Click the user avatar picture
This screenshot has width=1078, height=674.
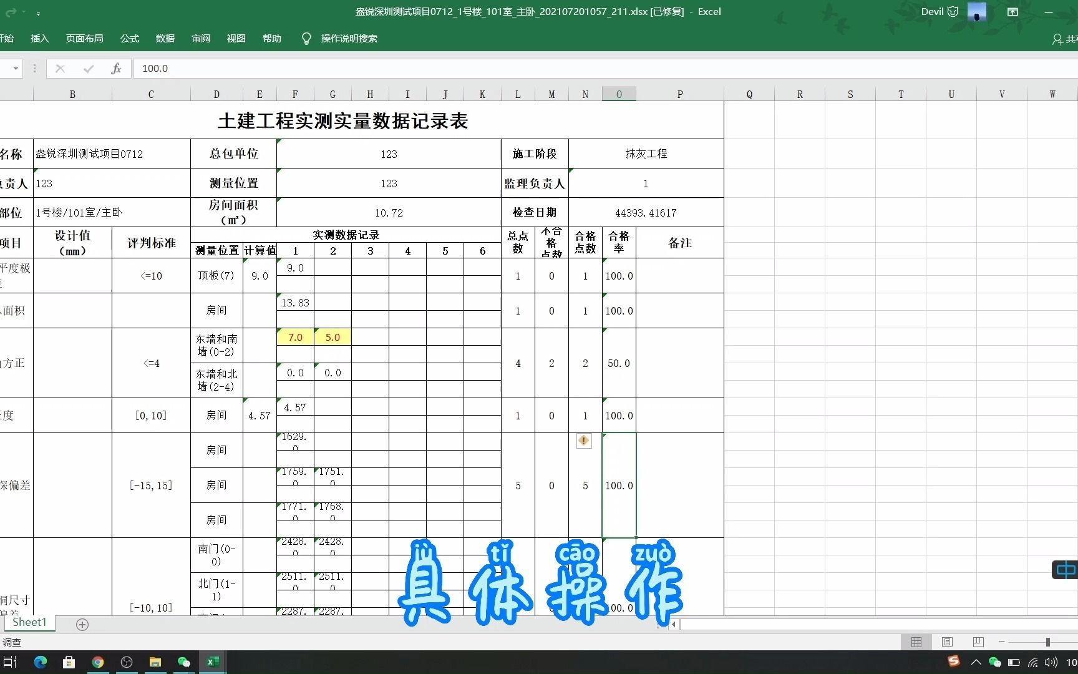pyautogui.click(x=976, y=12)
